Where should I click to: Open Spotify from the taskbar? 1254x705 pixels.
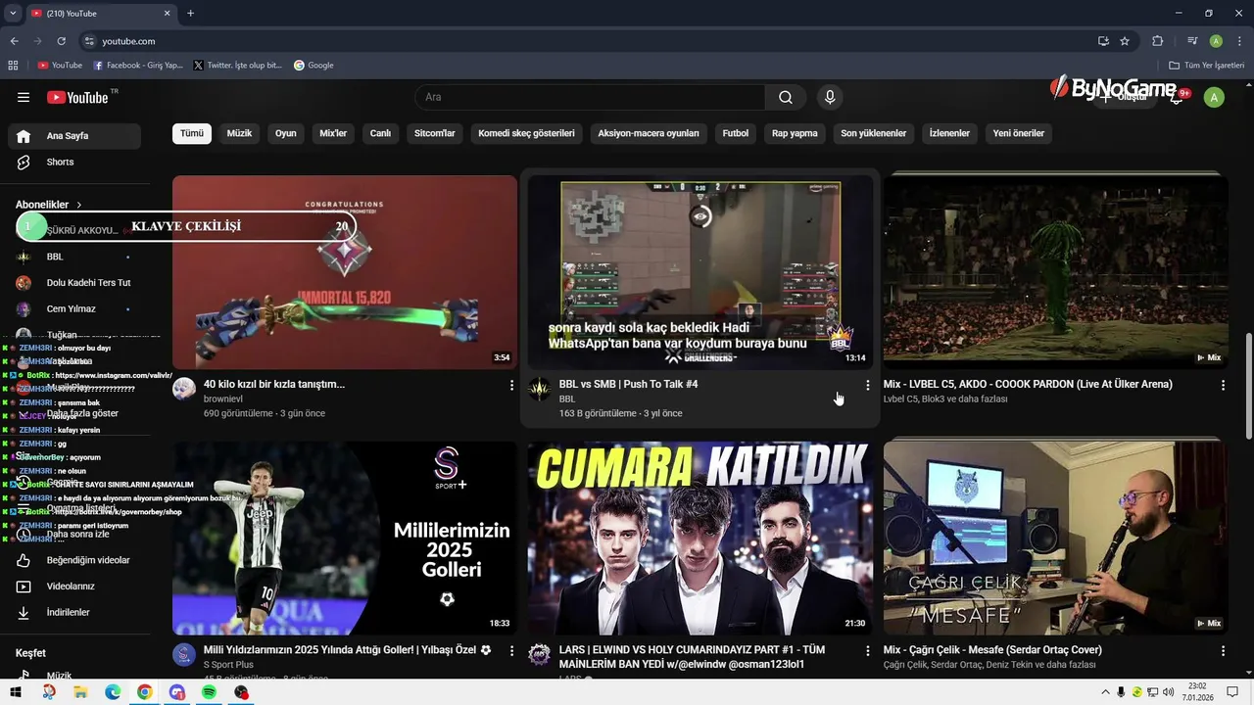[x=209, y=692]
